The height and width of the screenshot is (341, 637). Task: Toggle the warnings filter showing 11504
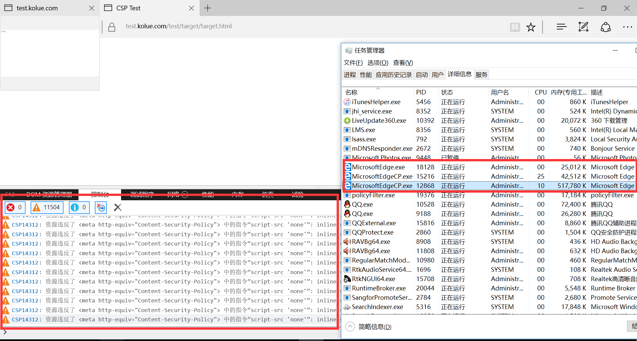(x=47, y=208)
